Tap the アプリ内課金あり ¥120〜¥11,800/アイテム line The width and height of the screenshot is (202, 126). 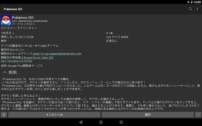point(30,46)
